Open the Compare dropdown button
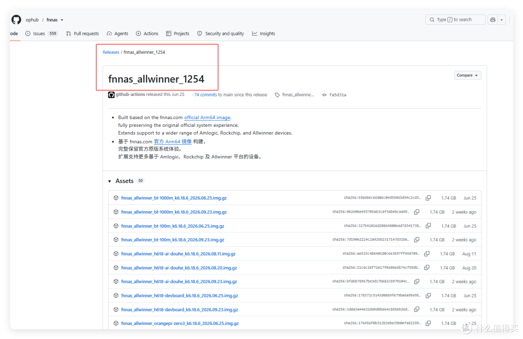 point(467,76)
